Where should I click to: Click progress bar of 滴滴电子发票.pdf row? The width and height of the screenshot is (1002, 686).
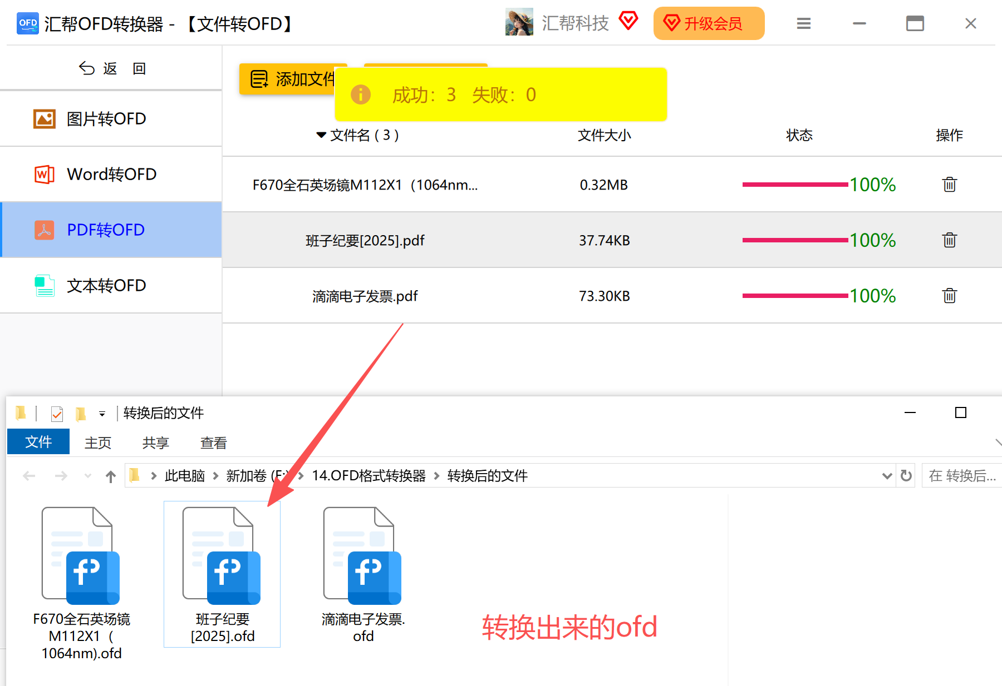(x=795, y=296)
